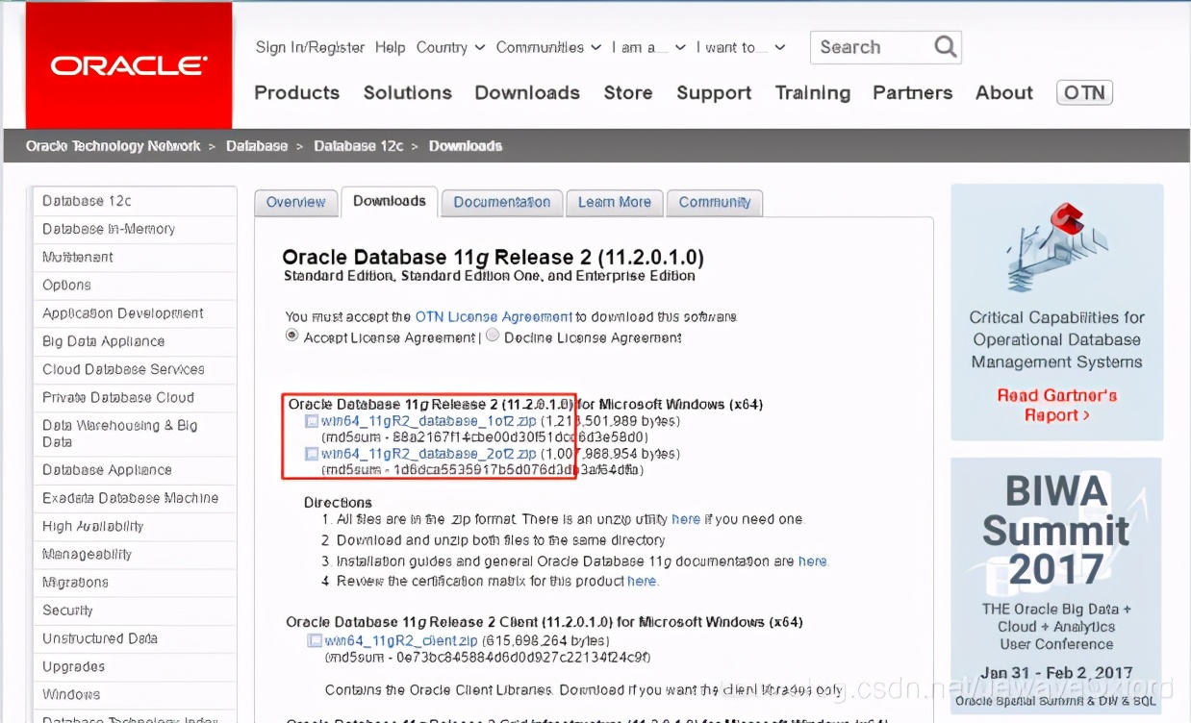Open the Documentation tab
This screenshot has width=1191, height=723.
point(502,202)
